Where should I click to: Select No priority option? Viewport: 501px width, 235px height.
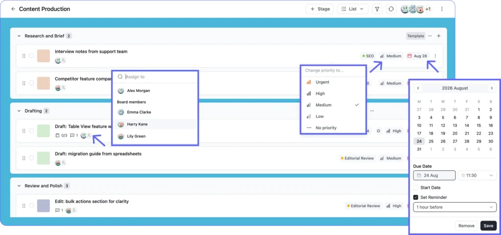333,128
